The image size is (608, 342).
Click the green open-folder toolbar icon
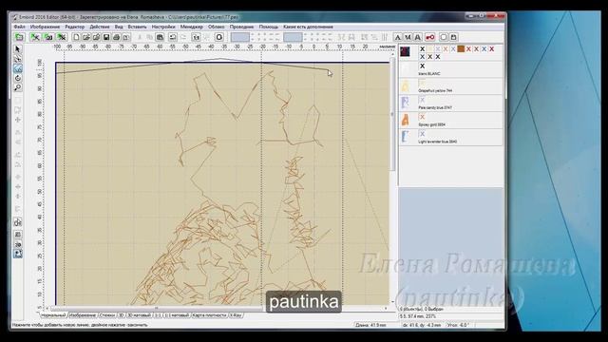click(19, 37)
